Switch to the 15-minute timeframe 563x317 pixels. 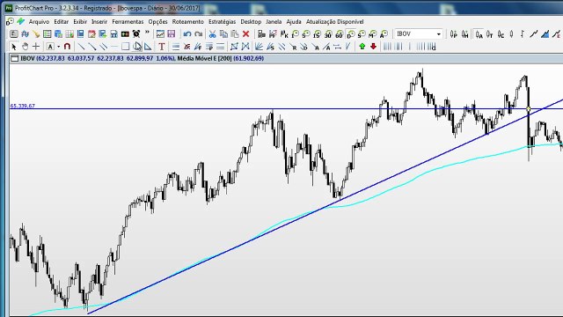click(x=317, y=34)
